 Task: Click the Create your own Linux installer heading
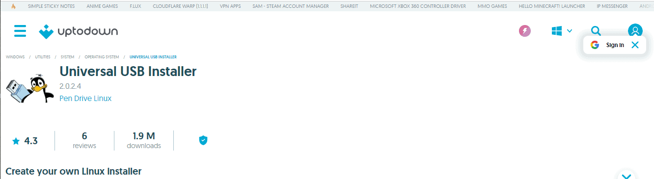(74, 171)
